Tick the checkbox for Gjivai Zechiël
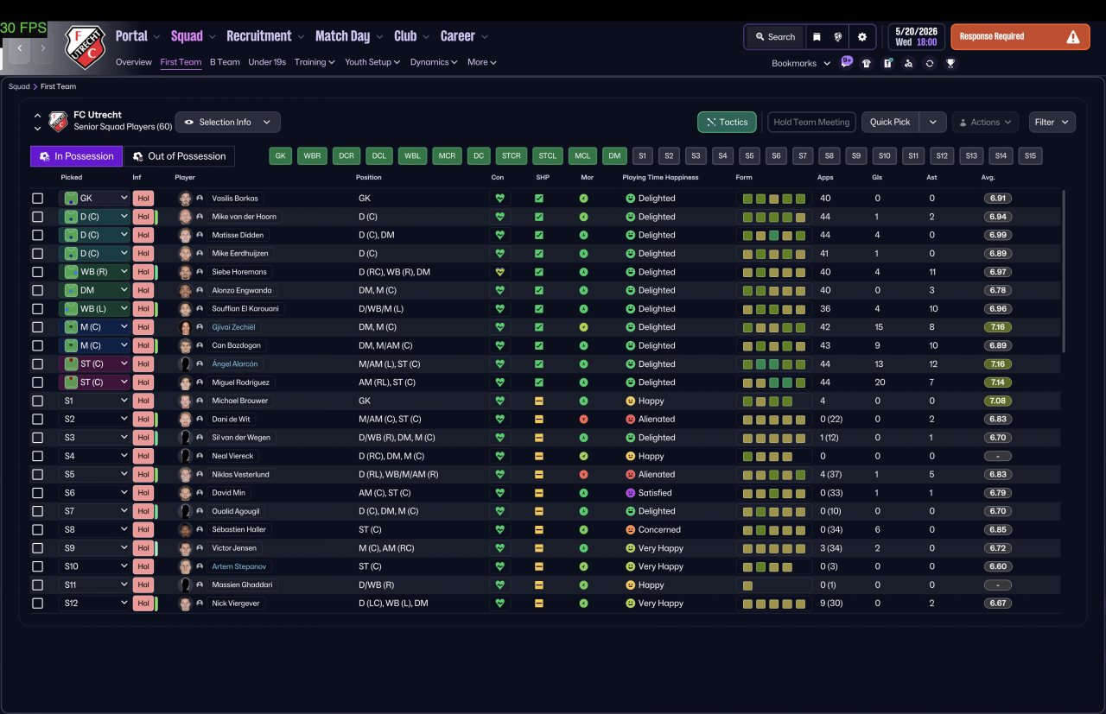 point(37,327)
